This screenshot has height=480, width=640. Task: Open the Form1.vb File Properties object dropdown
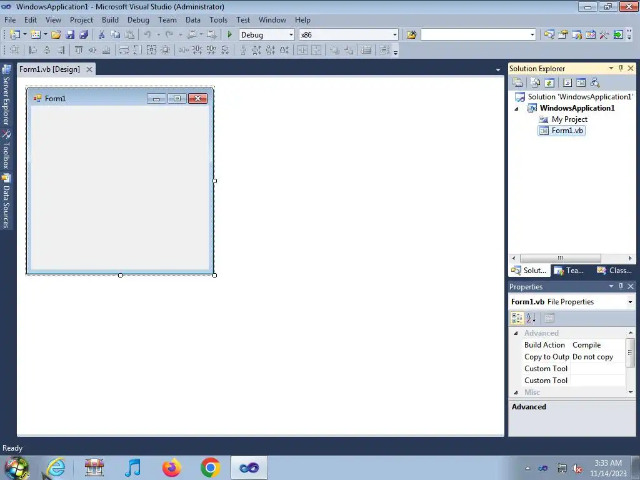tap(630, 302)
